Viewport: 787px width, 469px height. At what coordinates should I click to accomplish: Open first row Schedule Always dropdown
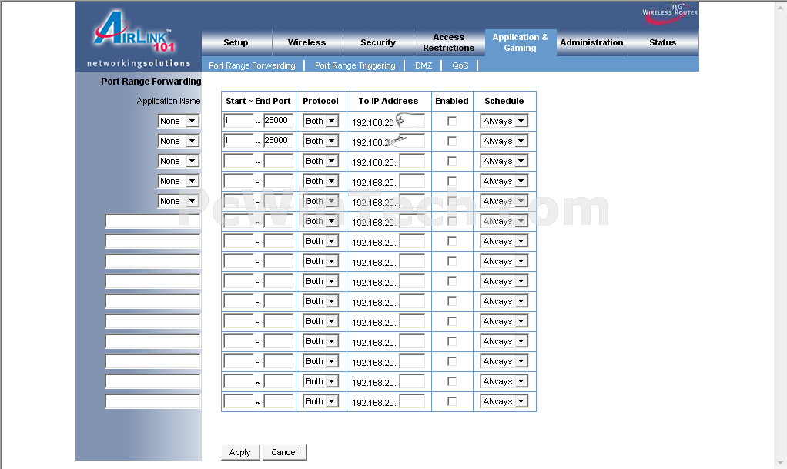click(504, 121)
